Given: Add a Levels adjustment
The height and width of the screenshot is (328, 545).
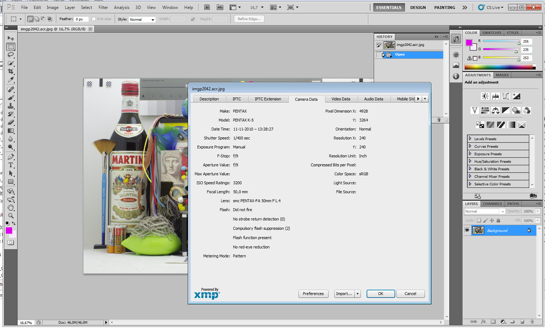Looking at the screenshot, I should (x=496, y=96).
